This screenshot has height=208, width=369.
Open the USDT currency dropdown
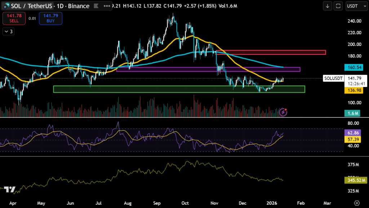(x=355, y=6)
